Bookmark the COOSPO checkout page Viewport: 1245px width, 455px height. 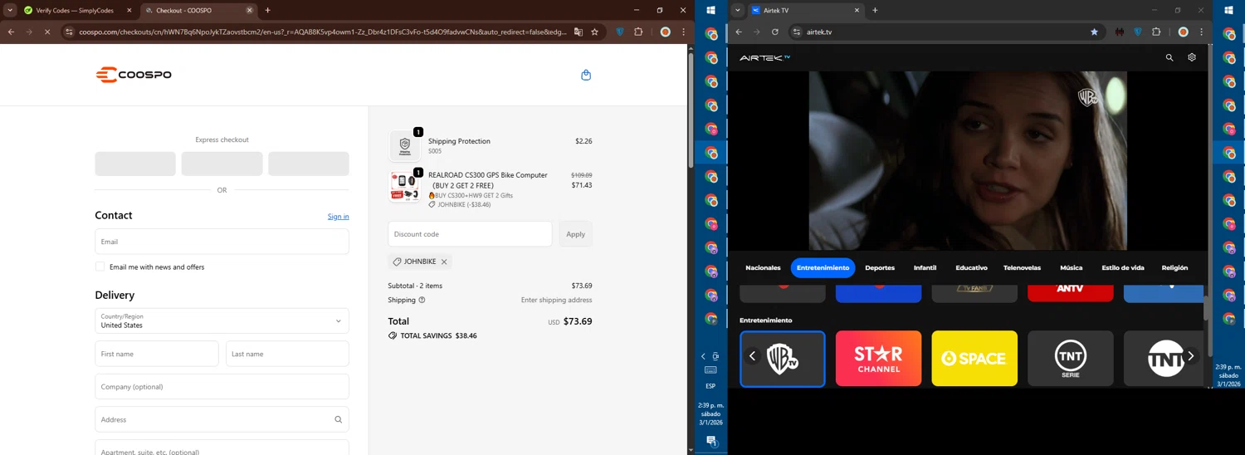click(595, 32)
